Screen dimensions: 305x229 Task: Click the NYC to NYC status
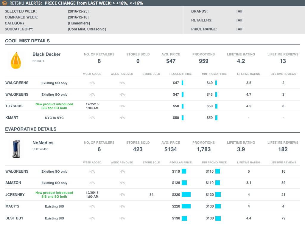54,118
